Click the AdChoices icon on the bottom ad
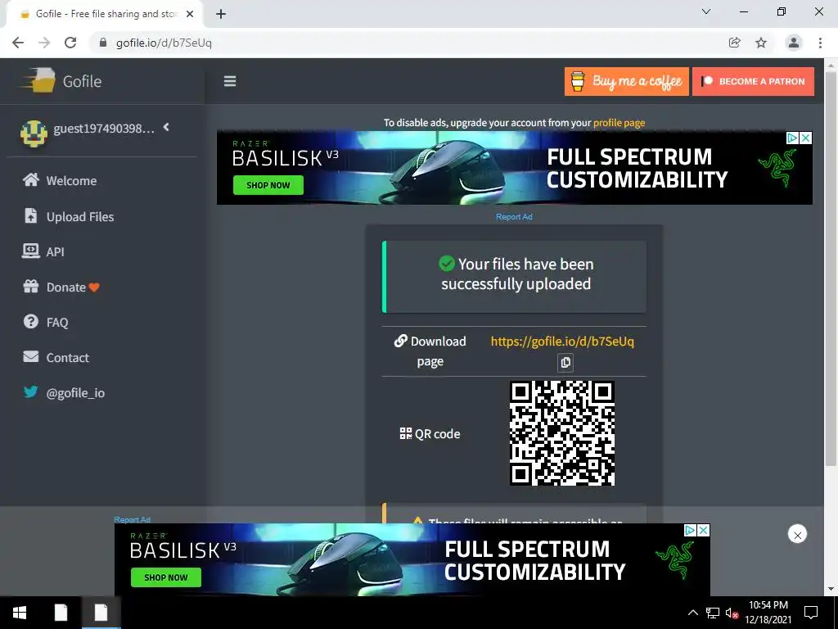Image resolution: width=838 pixels, height=629 pixels. click(691, 530)
